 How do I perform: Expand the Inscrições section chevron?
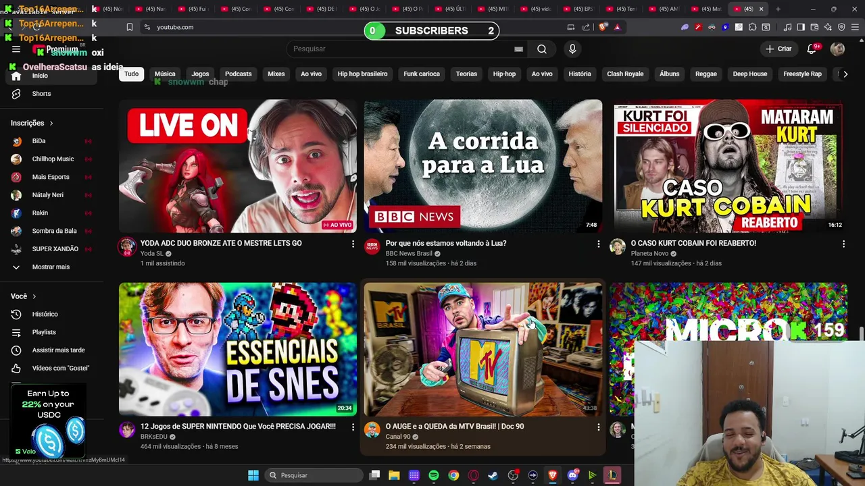[51, 123]
